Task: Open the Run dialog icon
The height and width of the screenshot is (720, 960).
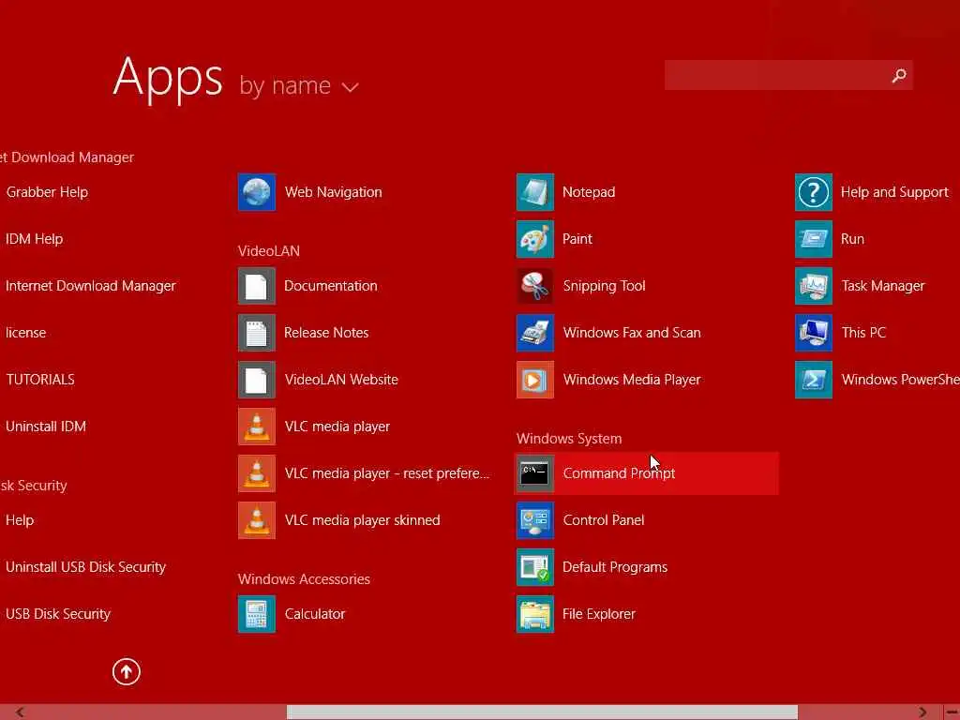Action: 814,239
